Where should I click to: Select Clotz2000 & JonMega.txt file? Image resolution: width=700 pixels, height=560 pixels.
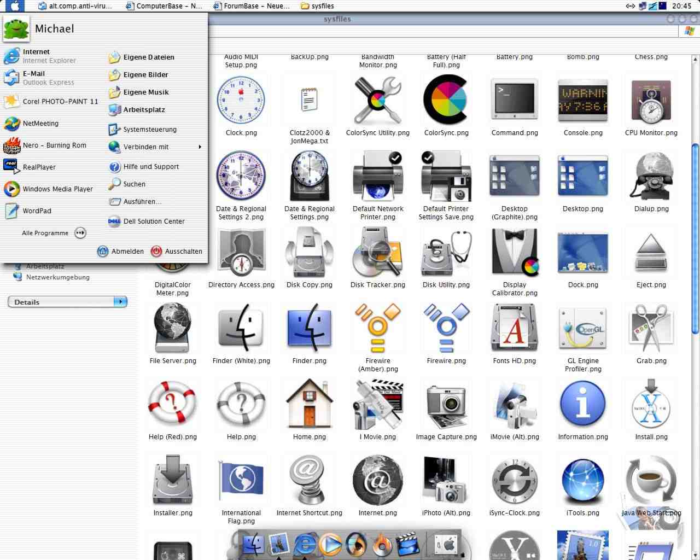click(310, 101)
